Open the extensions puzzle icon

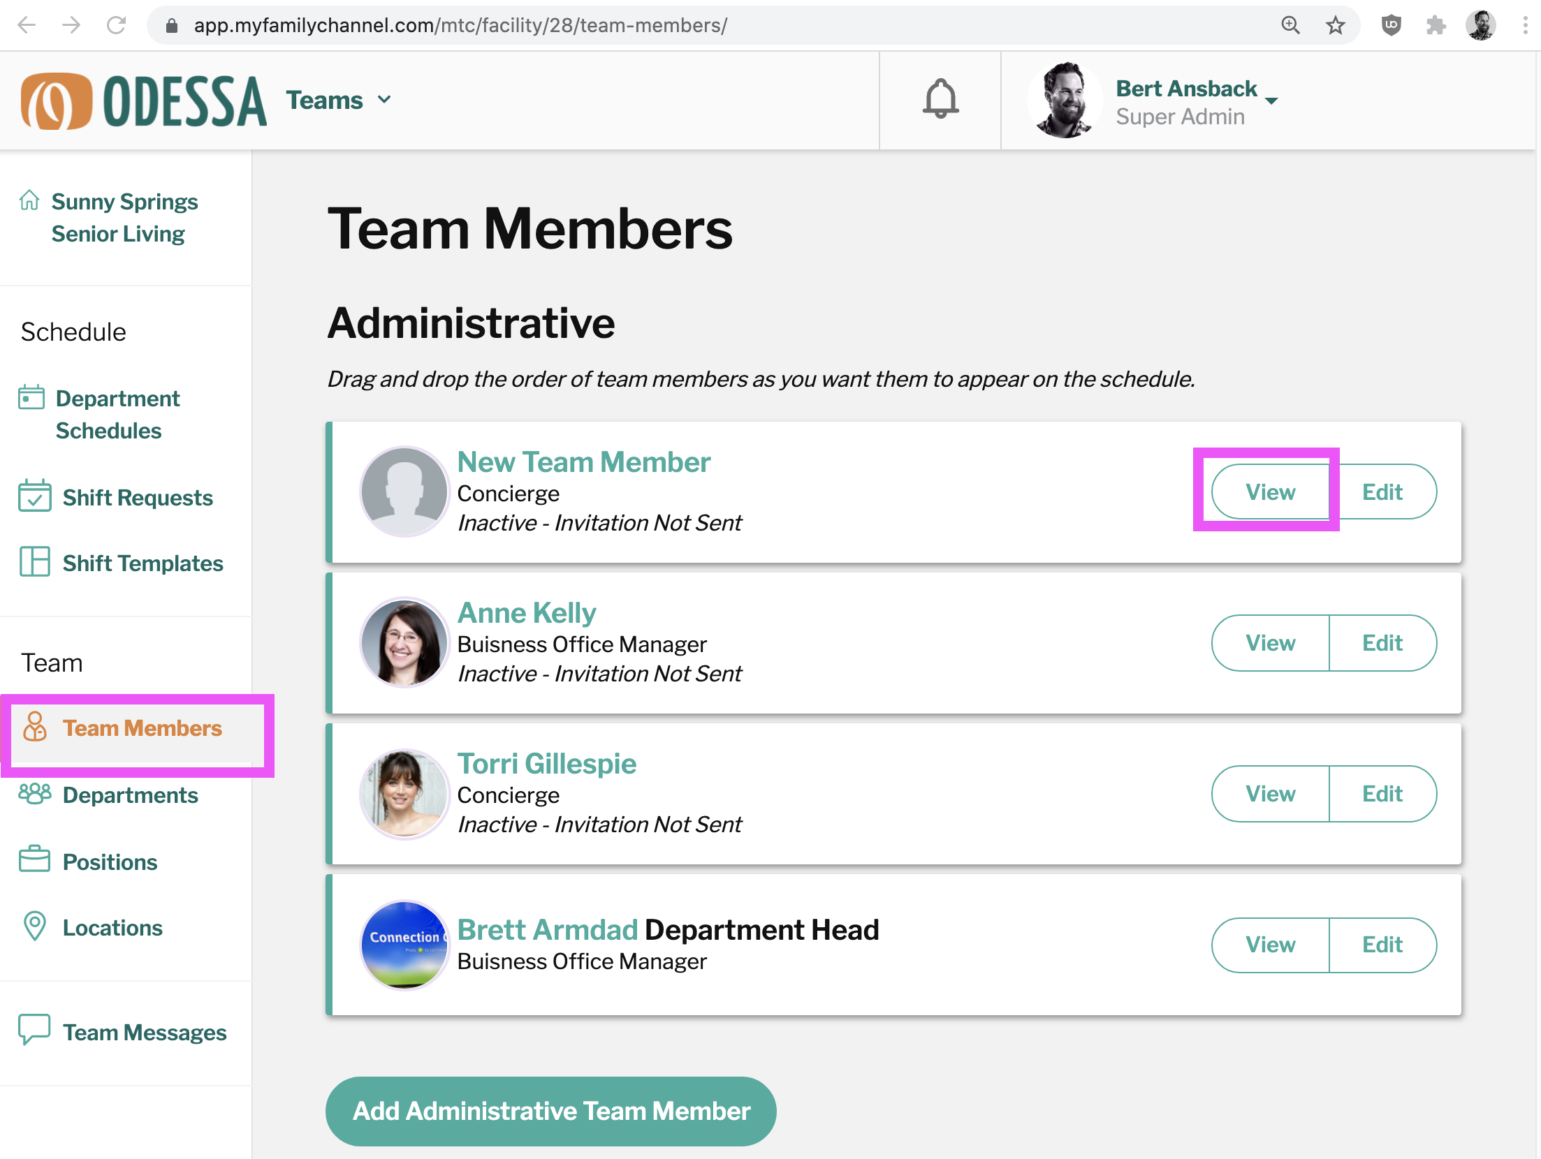[x=1436, y=26]
